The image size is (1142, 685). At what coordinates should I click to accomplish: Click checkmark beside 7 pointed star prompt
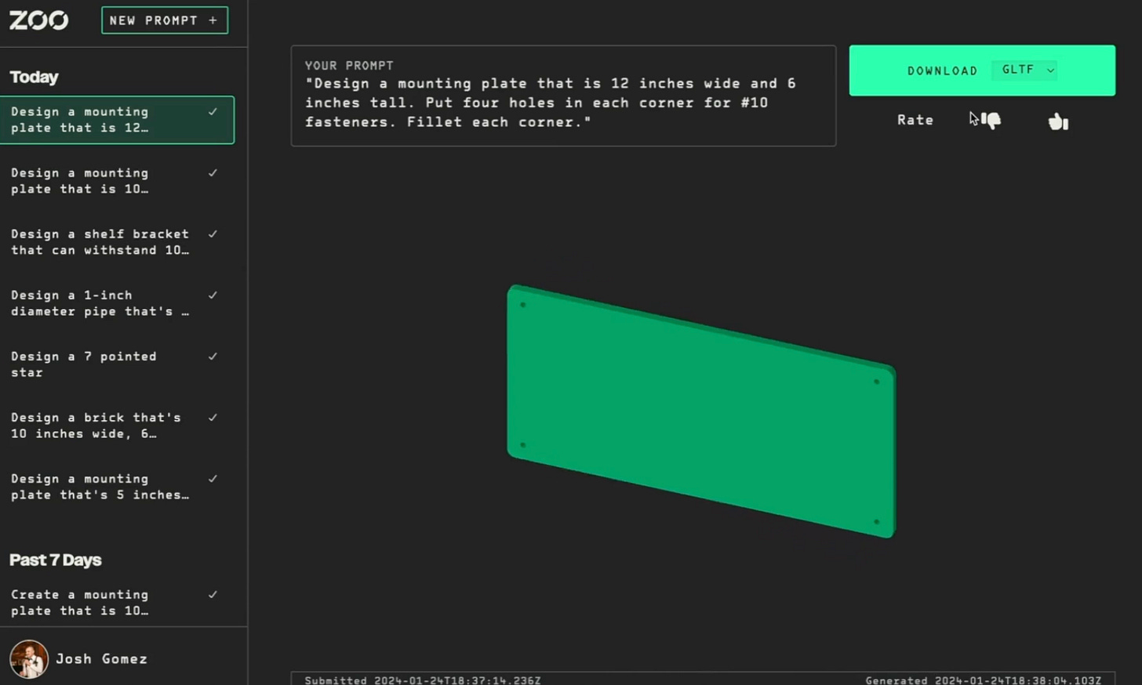(213, 357)
